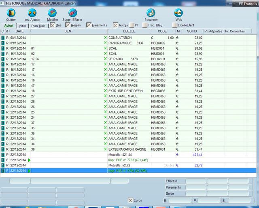Open the Web globe icon

pos(178,13)
